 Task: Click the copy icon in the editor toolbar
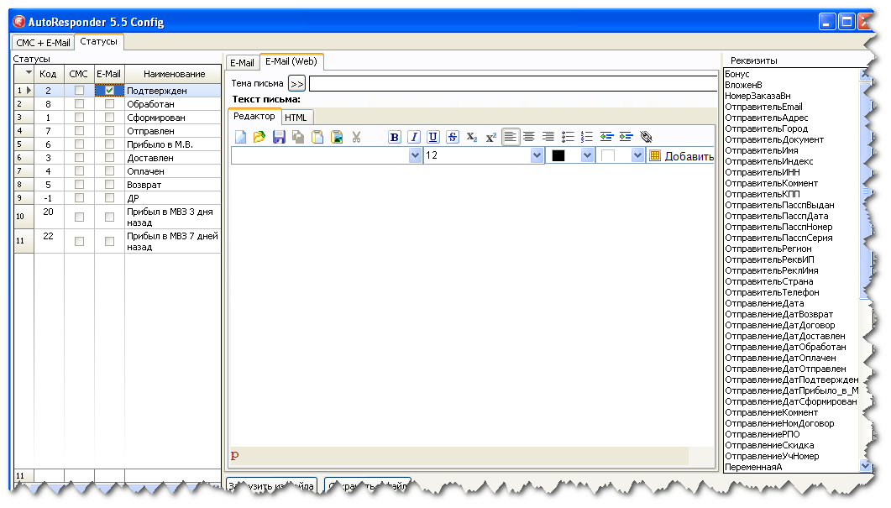[298, 137]
